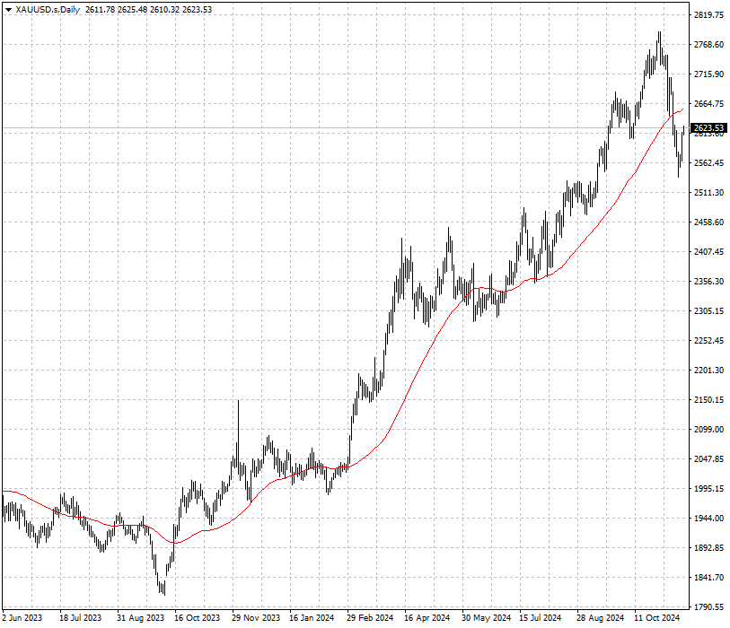Click the 1944.00 price axis label
Viewport: 730px width, 628px height.
coord(708,519)
